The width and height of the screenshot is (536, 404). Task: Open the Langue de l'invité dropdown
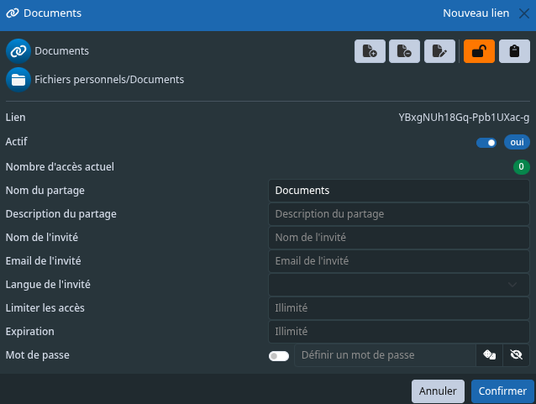(399, 285)
